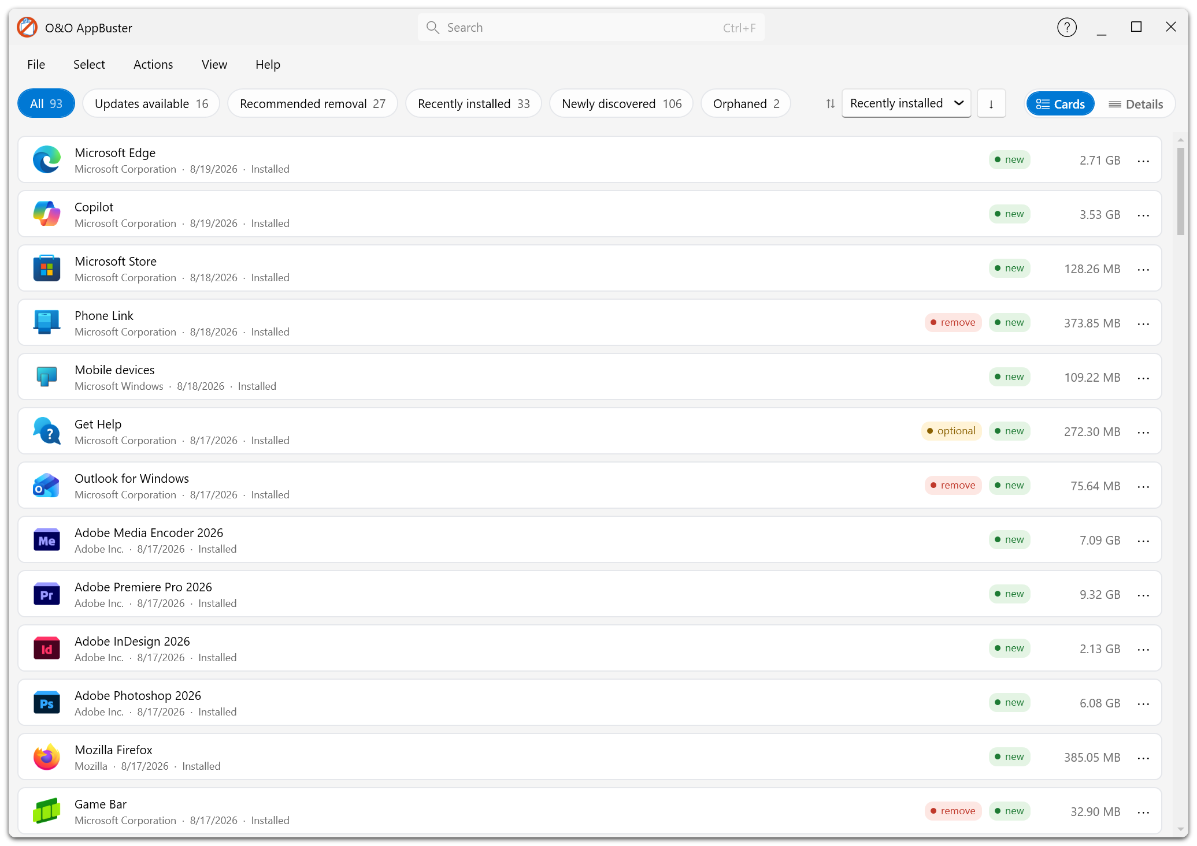
Task: Open more options for Mozilla Firefox
Action: pos(1143,758)
